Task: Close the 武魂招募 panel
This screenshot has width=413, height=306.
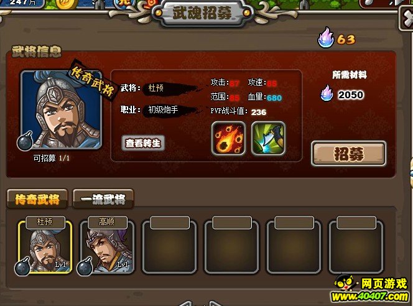Action: [406, 19]
